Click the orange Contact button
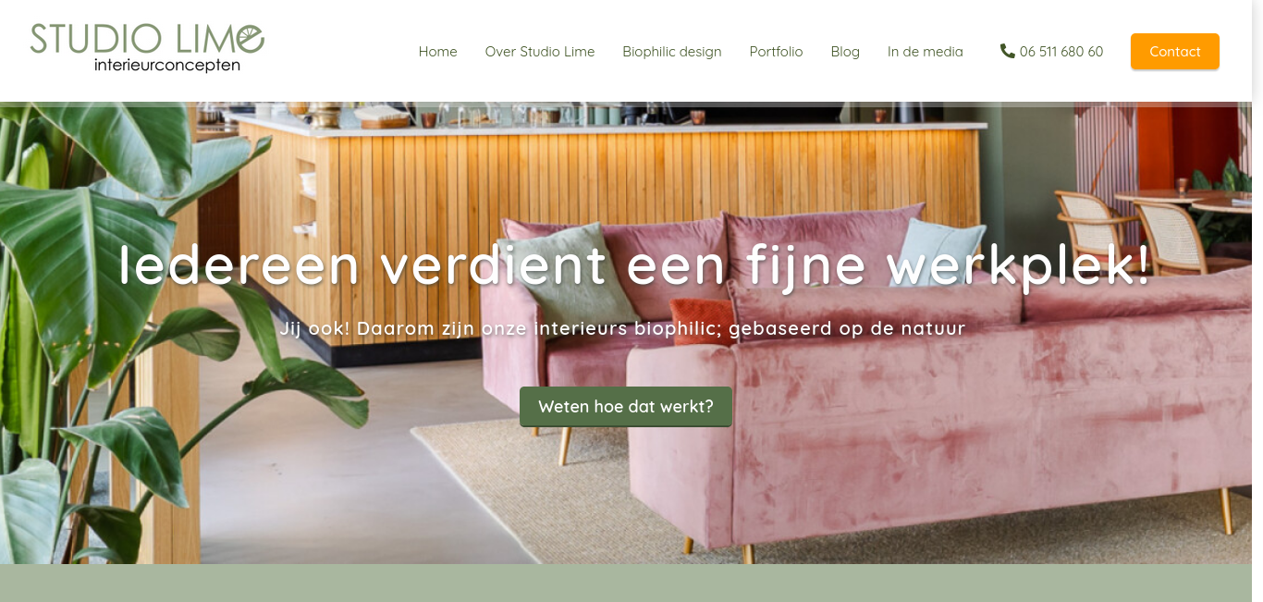 1175,52
